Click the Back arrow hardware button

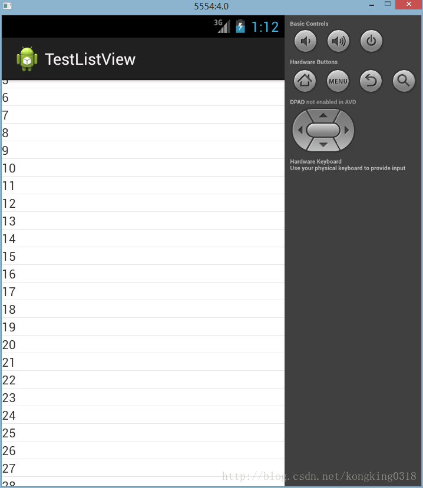click(371, 81)
